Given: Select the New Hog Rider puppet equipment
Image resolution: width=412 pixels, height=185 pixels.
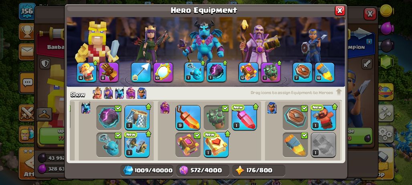Looking at the screenshot, I should tap(323, 117).
